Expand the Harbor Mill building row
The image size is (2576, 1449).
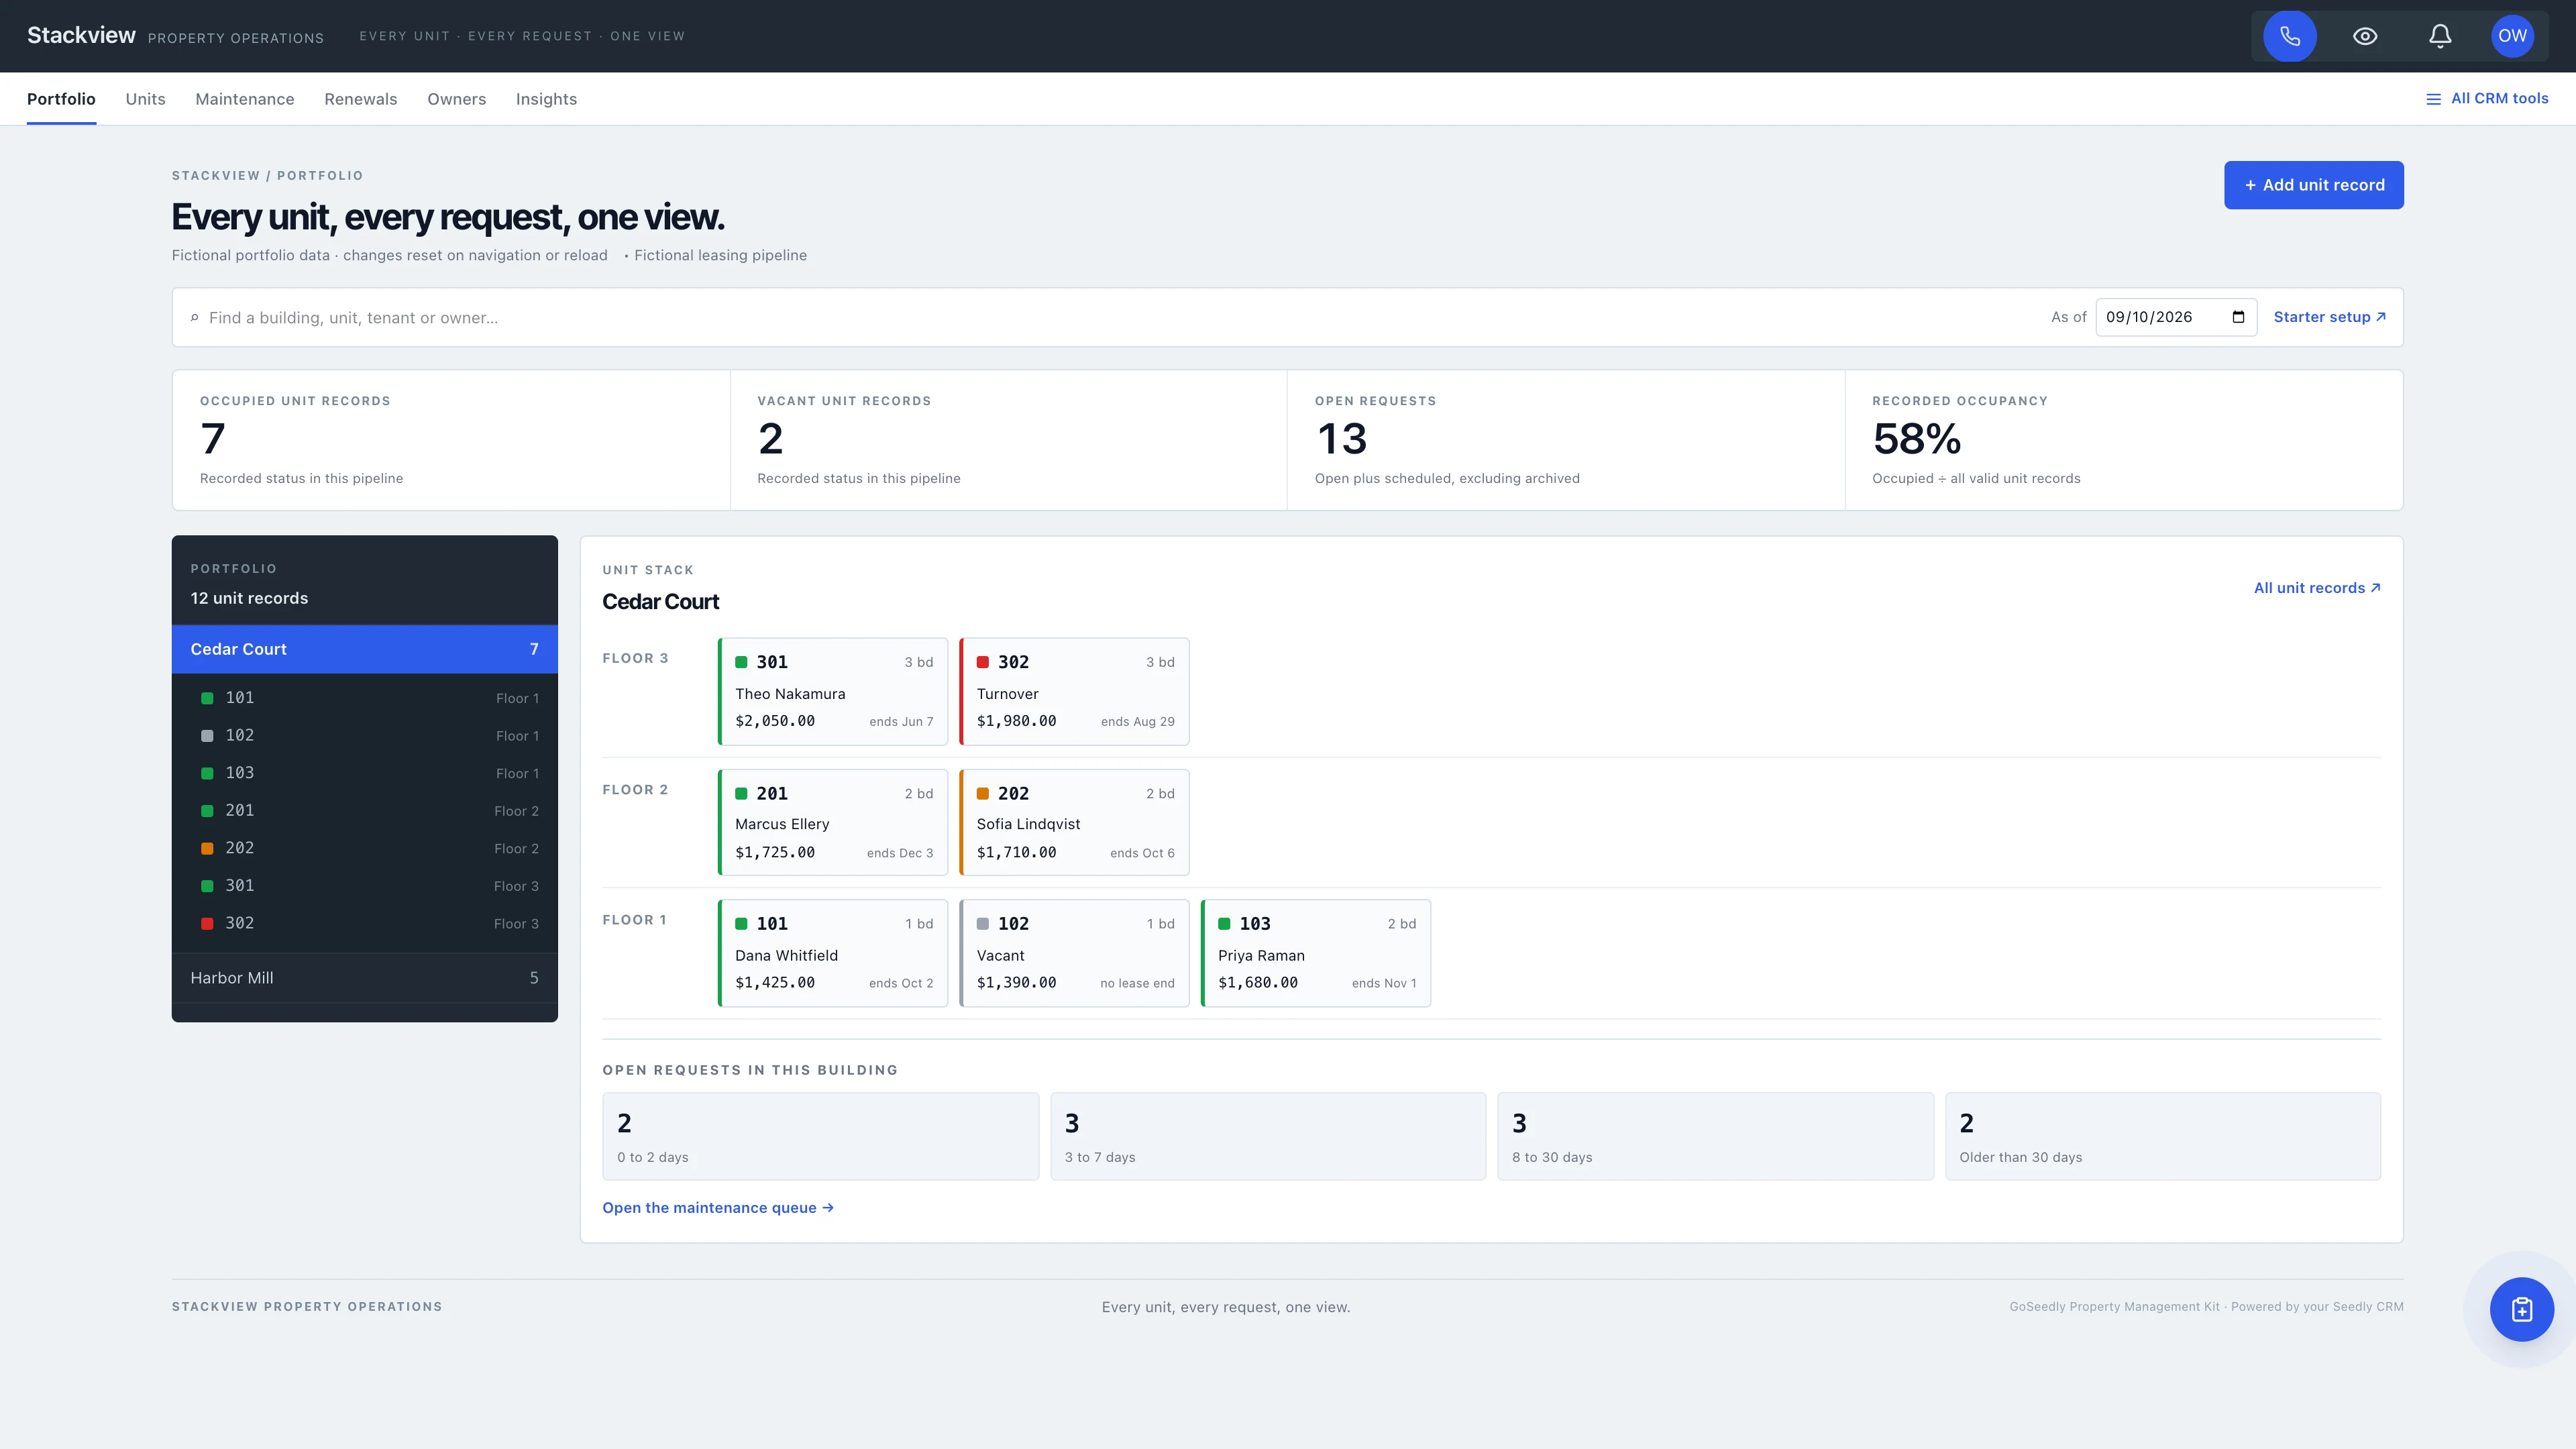[365, 978]
